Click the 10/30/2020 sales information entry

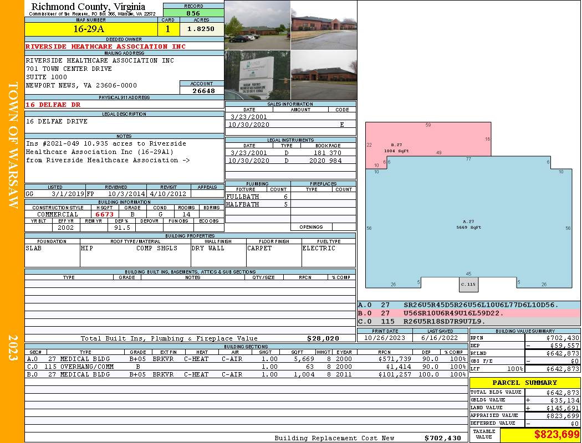290,125
